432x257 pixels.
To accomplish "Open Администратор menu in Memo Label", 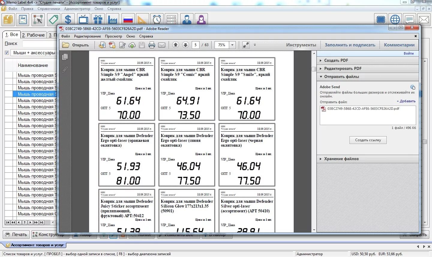I will (77, 9).
